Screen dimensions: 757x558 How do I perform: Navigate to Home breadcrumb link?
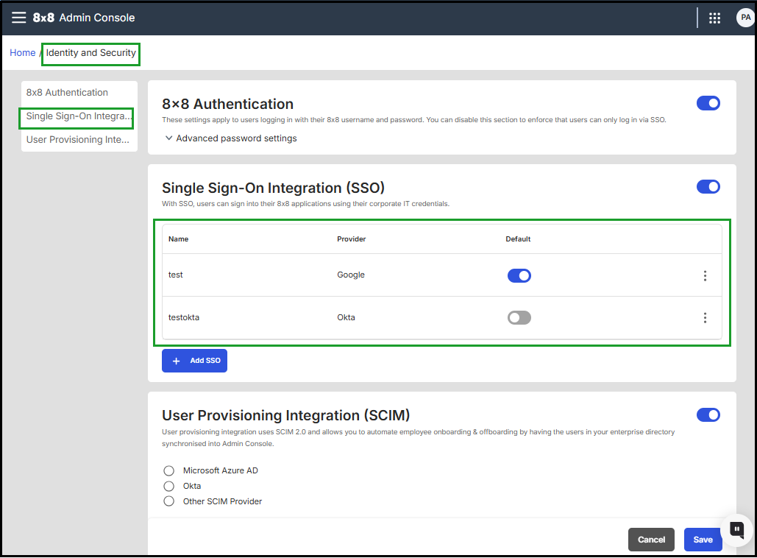[22, 53]
